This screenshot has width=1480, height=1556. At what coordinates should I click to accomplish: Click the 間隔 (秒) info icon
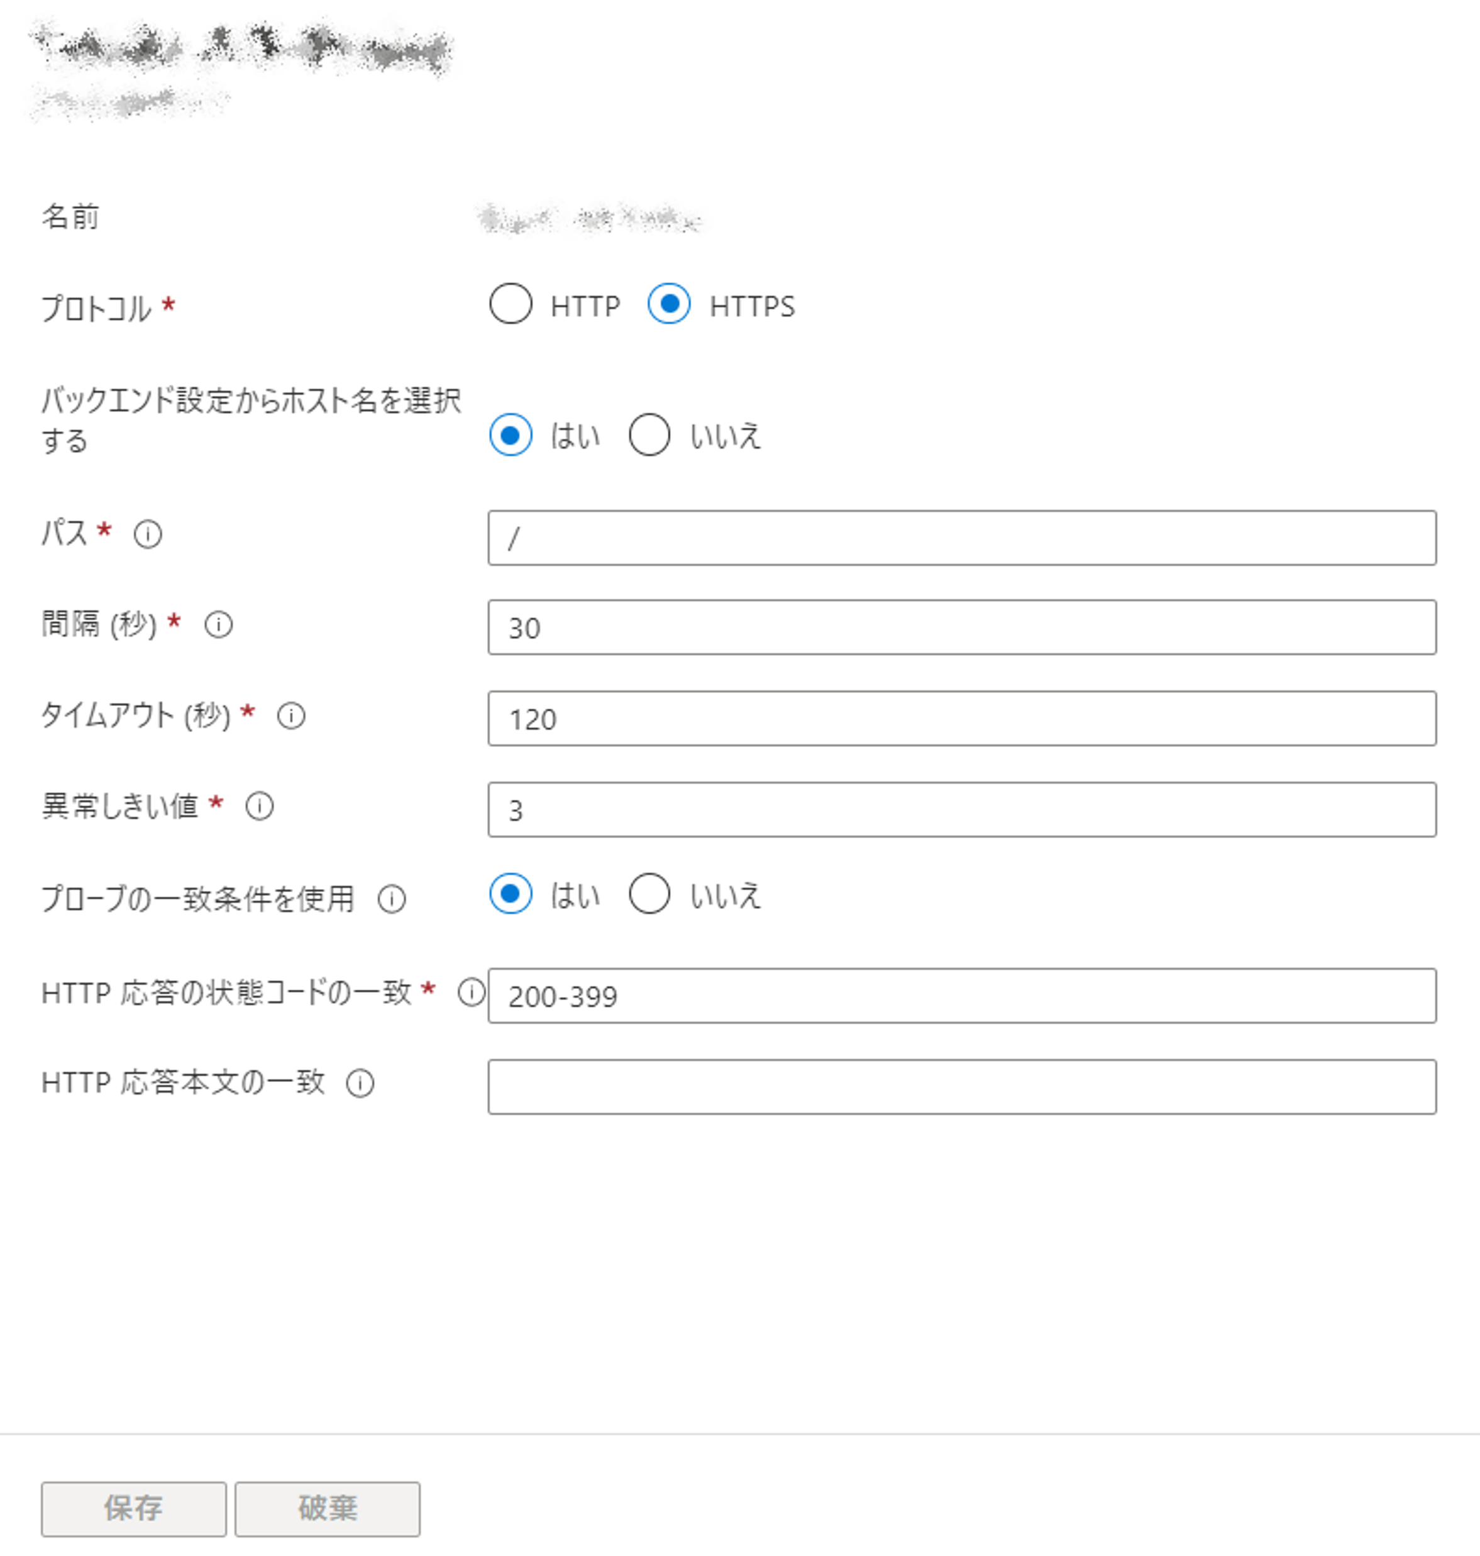click(219, 625)
